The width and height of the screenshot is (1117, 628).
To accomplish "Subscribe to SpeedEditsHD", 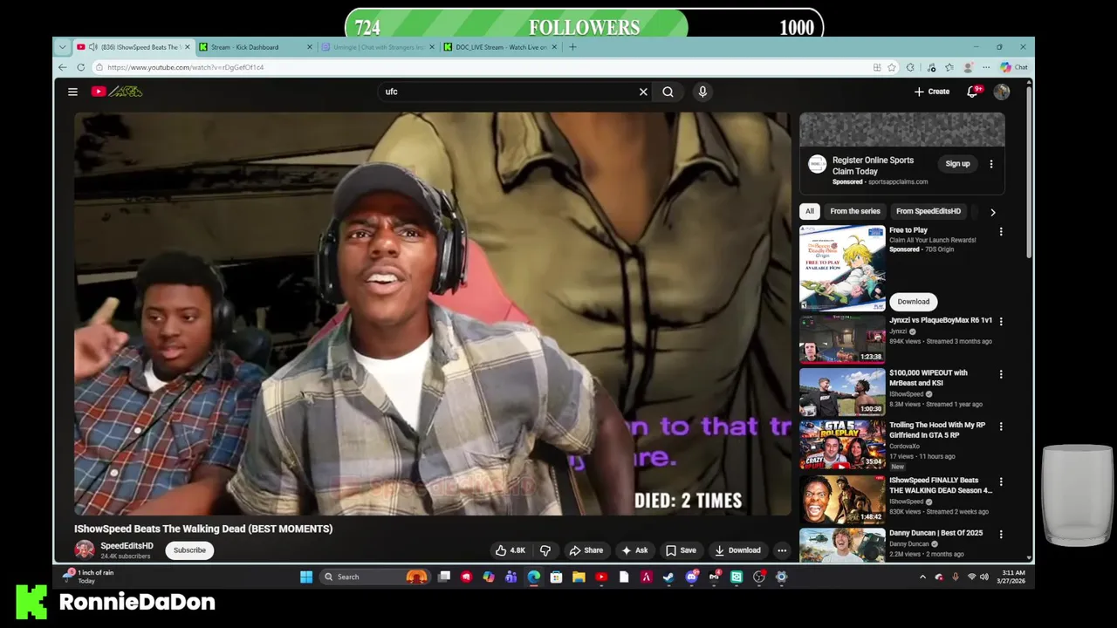I will [189, 550].
